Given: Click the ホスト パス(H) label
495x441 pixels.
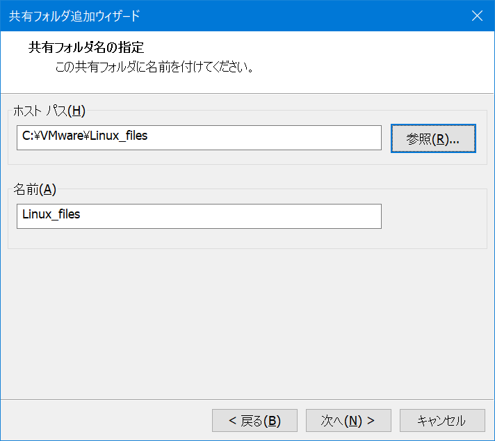Looking at the screenshot, I should (49, 111).
